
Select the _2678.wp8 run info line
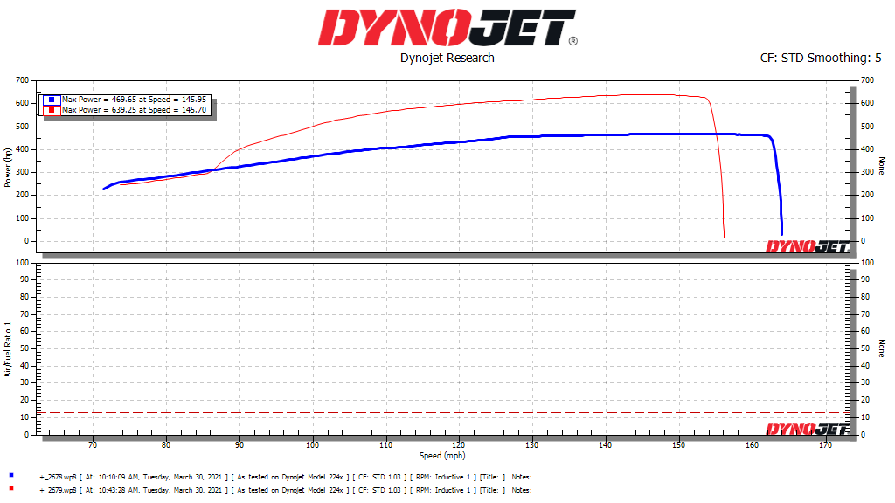click(286, 477)
